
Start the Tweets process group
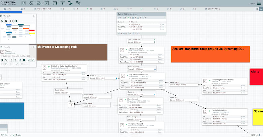pos(20,60)
